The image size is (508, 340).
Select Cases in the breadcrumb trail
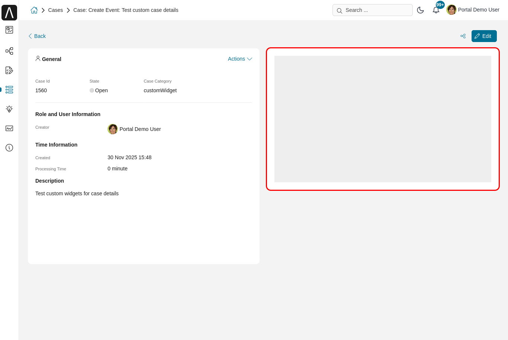click(x=55, y=10)
